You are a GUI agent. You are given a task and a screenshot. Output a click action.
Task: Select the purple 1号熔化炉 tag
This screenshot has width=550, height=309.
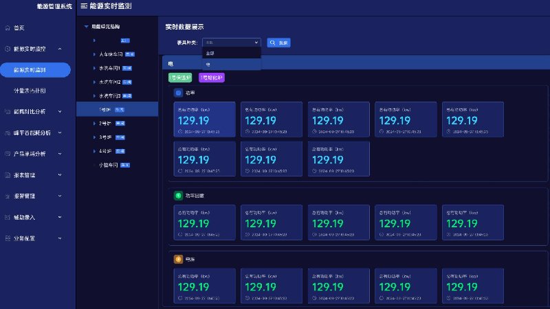pos(212,78)
